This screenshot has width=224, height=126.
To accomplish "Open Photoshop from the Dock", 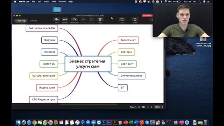I will tap(104, 122).
